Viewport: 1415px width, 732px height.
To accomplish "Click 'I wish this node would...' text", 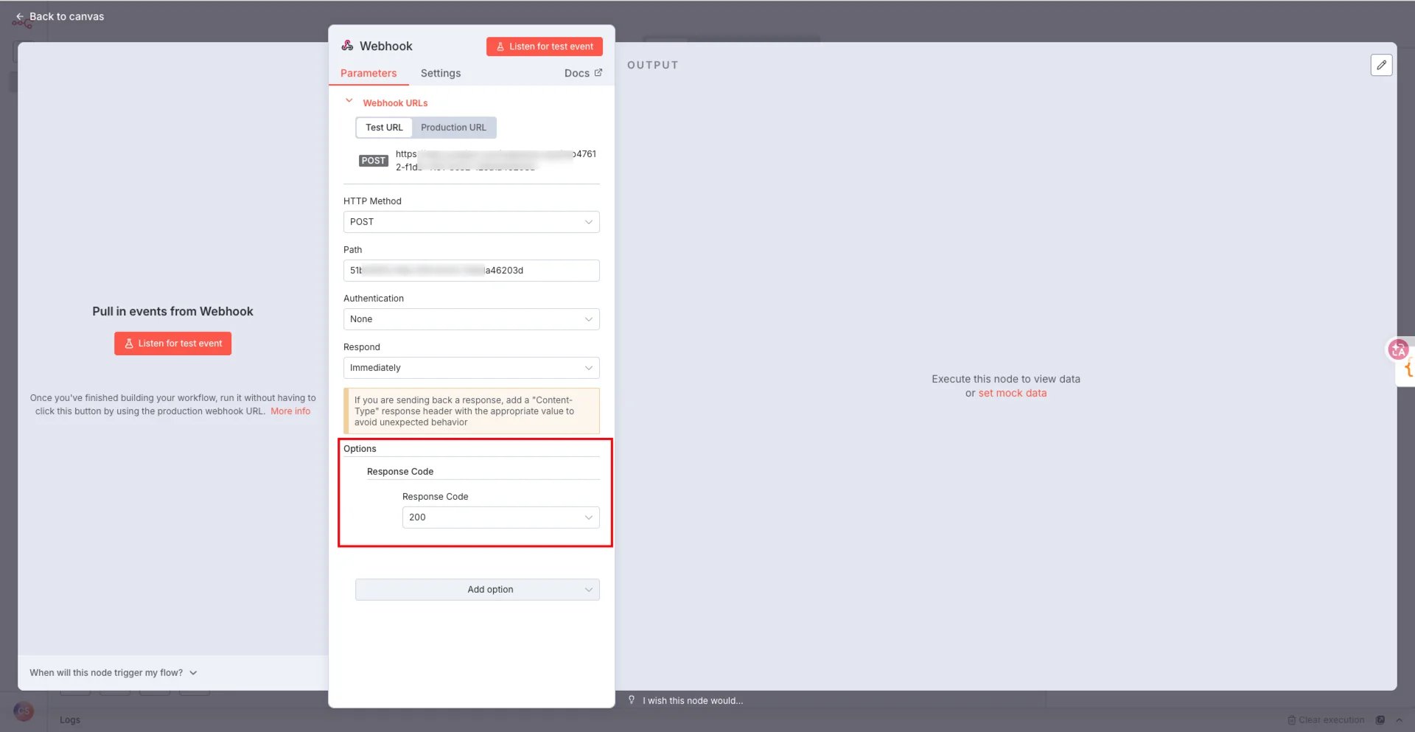I will (693, 700).
